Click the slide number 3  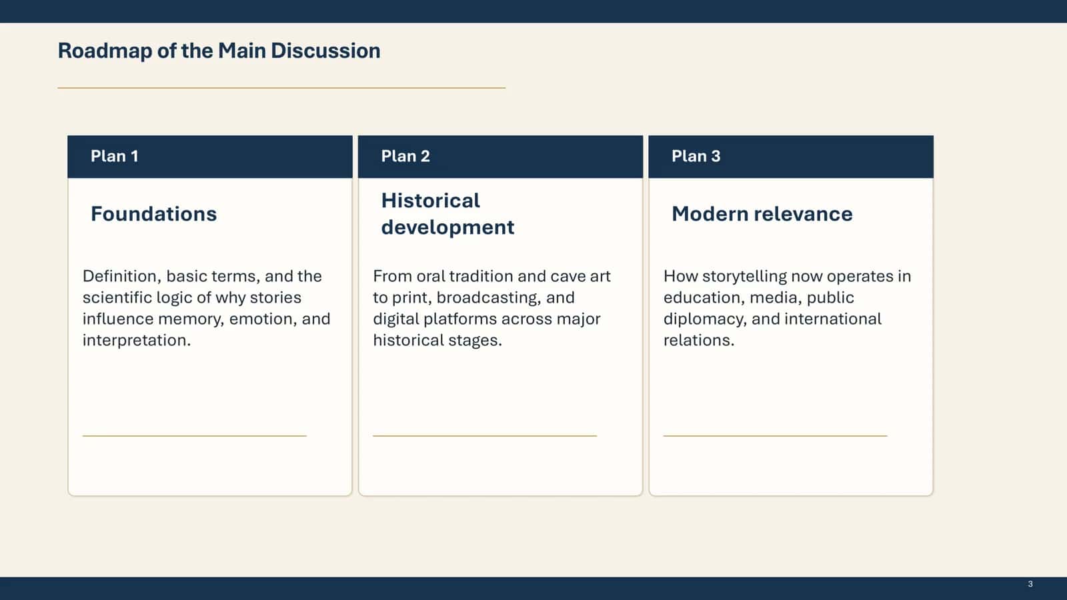[x=1030, y=584]
